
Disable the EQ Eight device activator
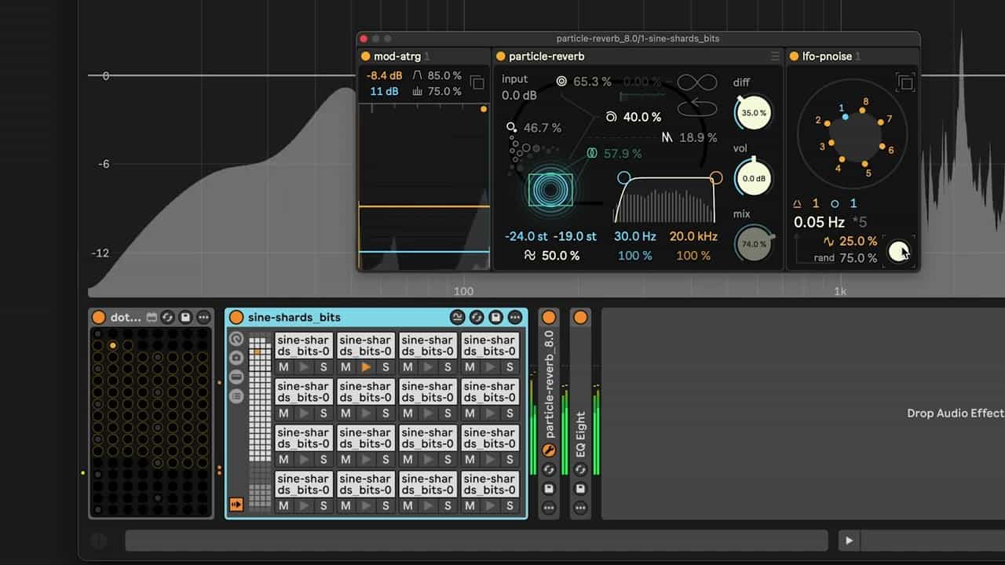[x=580, y=317]
